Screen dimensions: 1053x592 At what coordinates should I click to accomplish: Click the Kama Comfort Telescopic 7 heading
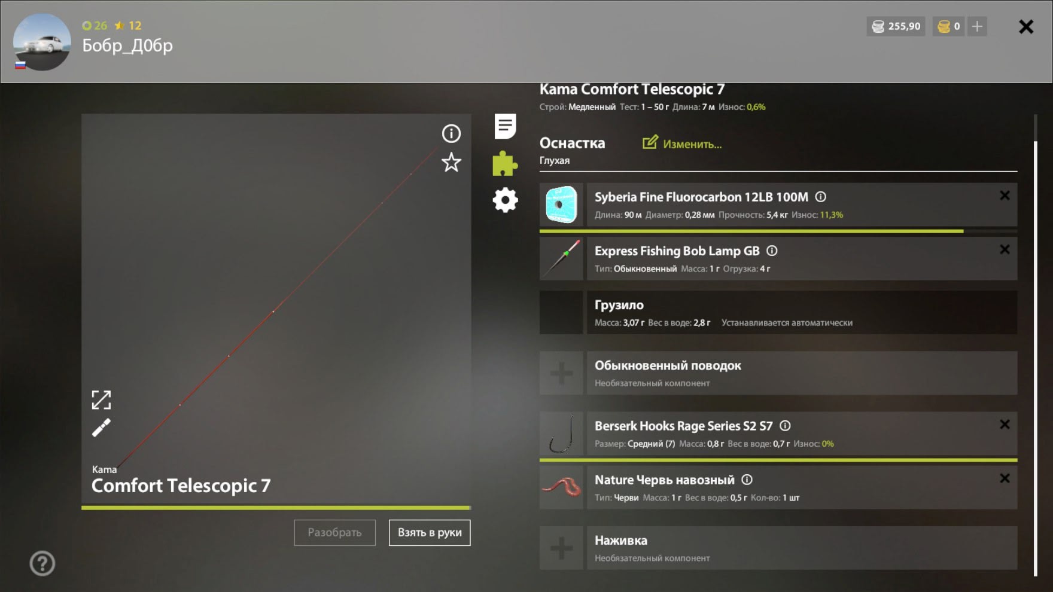click(x=632, y=89)
